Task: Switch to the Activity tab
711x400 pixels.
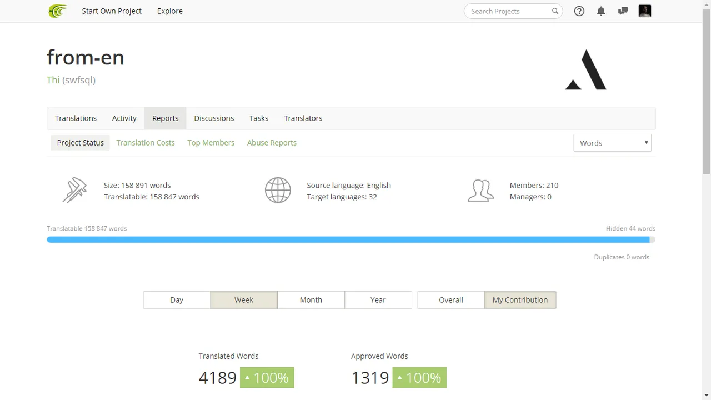Action: 124,118
